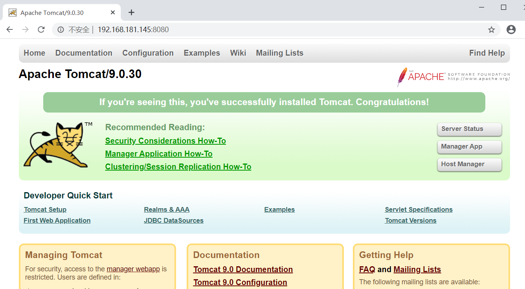Open the Documentation navigation item

(x=84, y=53)
